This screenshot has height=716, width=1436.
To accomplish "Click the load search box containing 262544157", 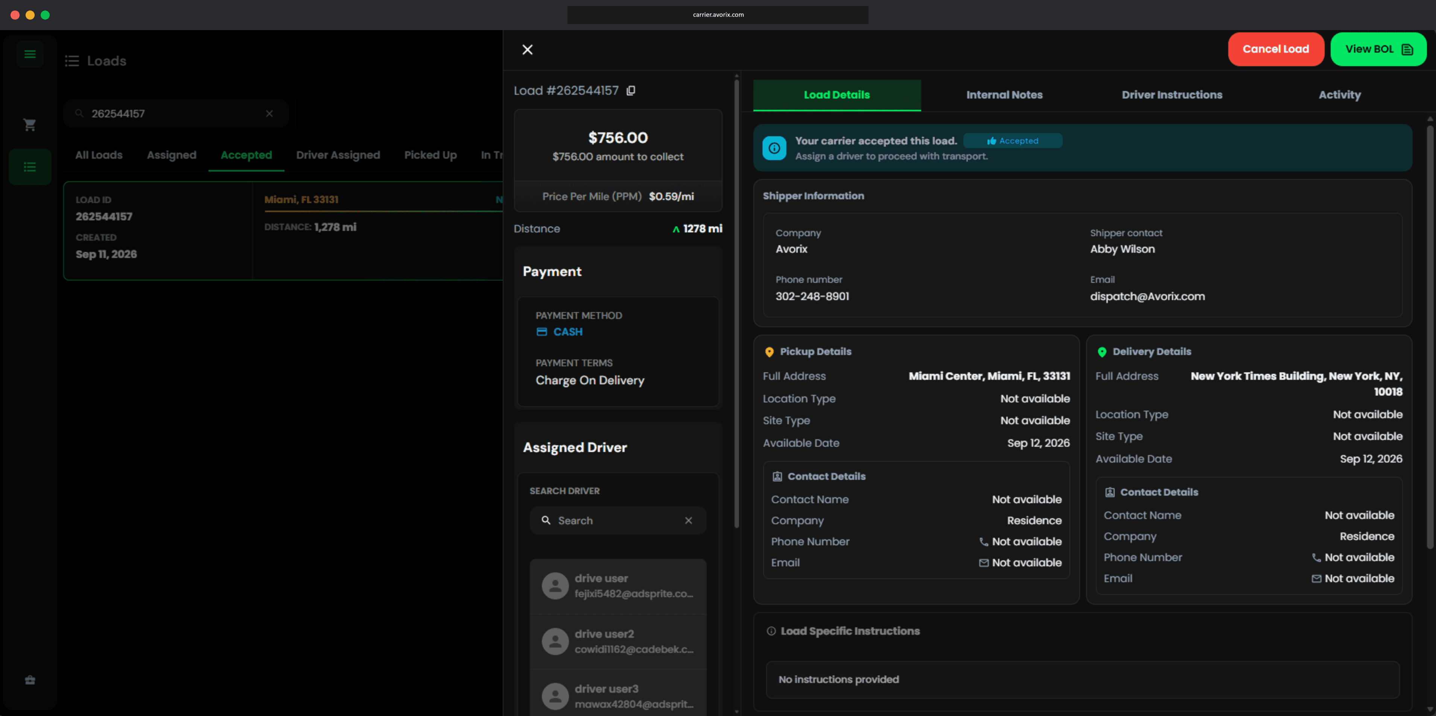I will (x=176, y=114).
